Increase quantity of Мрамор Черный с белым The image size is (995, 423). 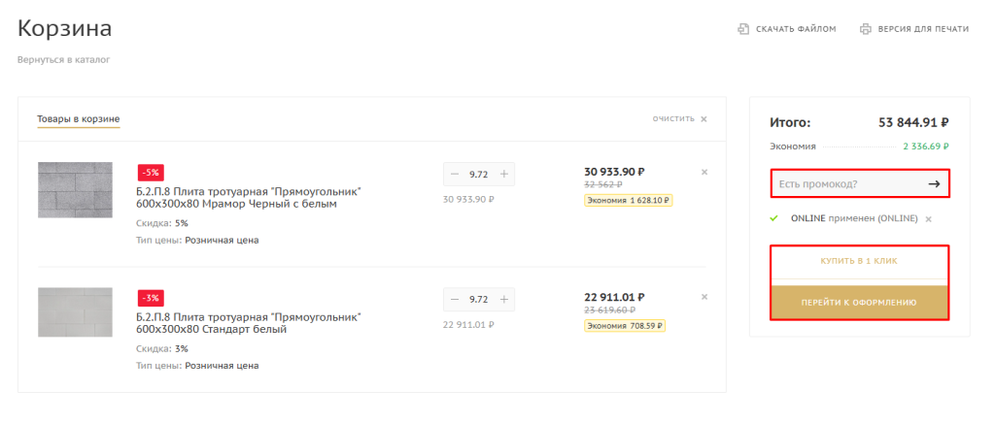503,175
